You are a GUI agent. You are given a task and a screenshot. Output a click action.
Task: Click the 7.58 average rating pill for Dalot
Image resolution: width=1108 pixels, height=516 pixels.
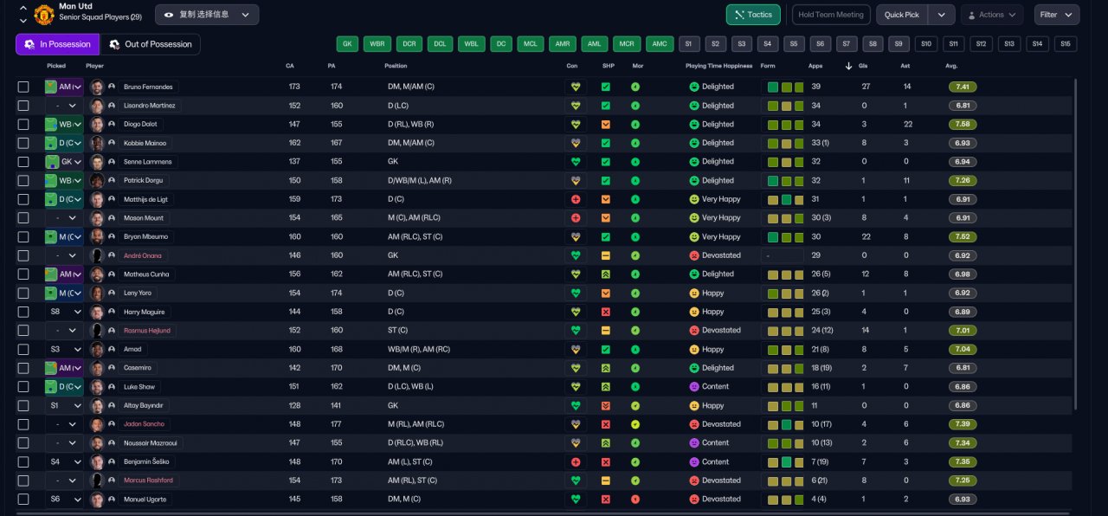(x=963, y=124)
